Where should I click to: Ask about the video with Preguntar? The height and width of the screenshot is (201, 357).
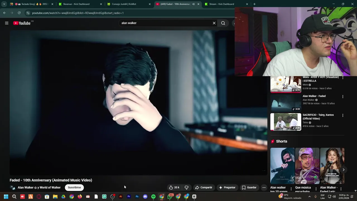click(x=227, y=188)
